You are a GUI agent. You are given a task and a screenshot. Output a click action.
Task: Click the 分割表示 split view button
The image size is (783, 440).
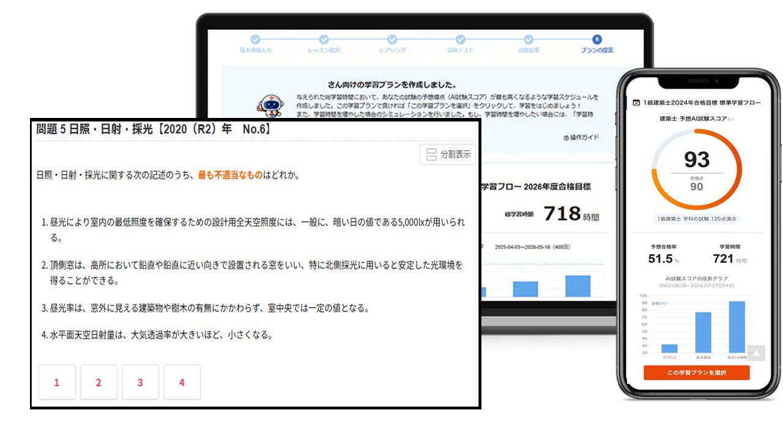click(448, 155)
